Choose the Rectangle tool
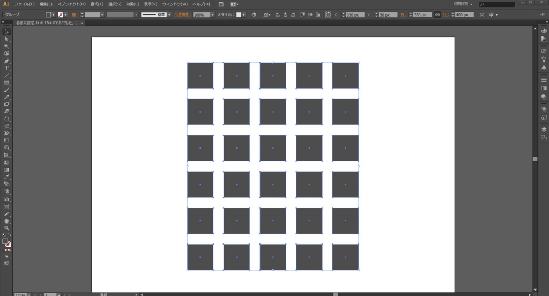 tap(6, 83)
